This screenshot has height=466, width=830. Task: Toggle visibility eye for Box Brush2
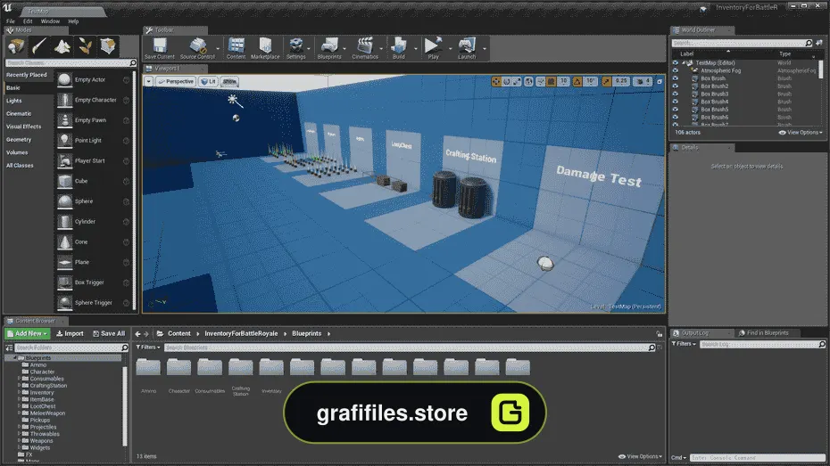675,86
